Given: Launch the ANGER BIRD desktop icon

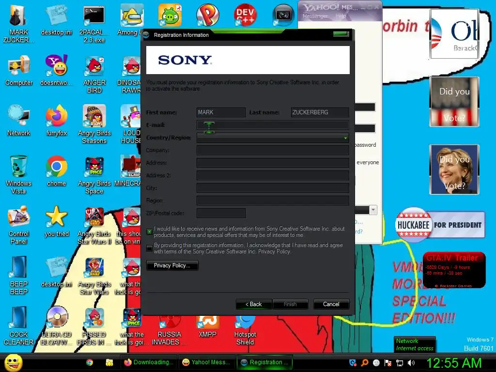Looking at the screenshot, I should tap(94, 75).
